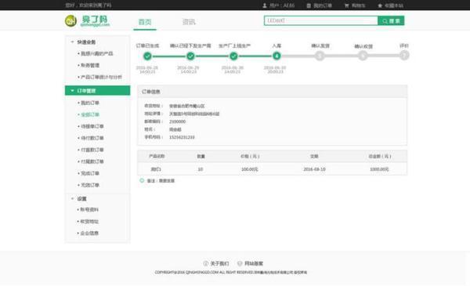Click the 关于我们 info icon in footer

click(x=205, y=263)
